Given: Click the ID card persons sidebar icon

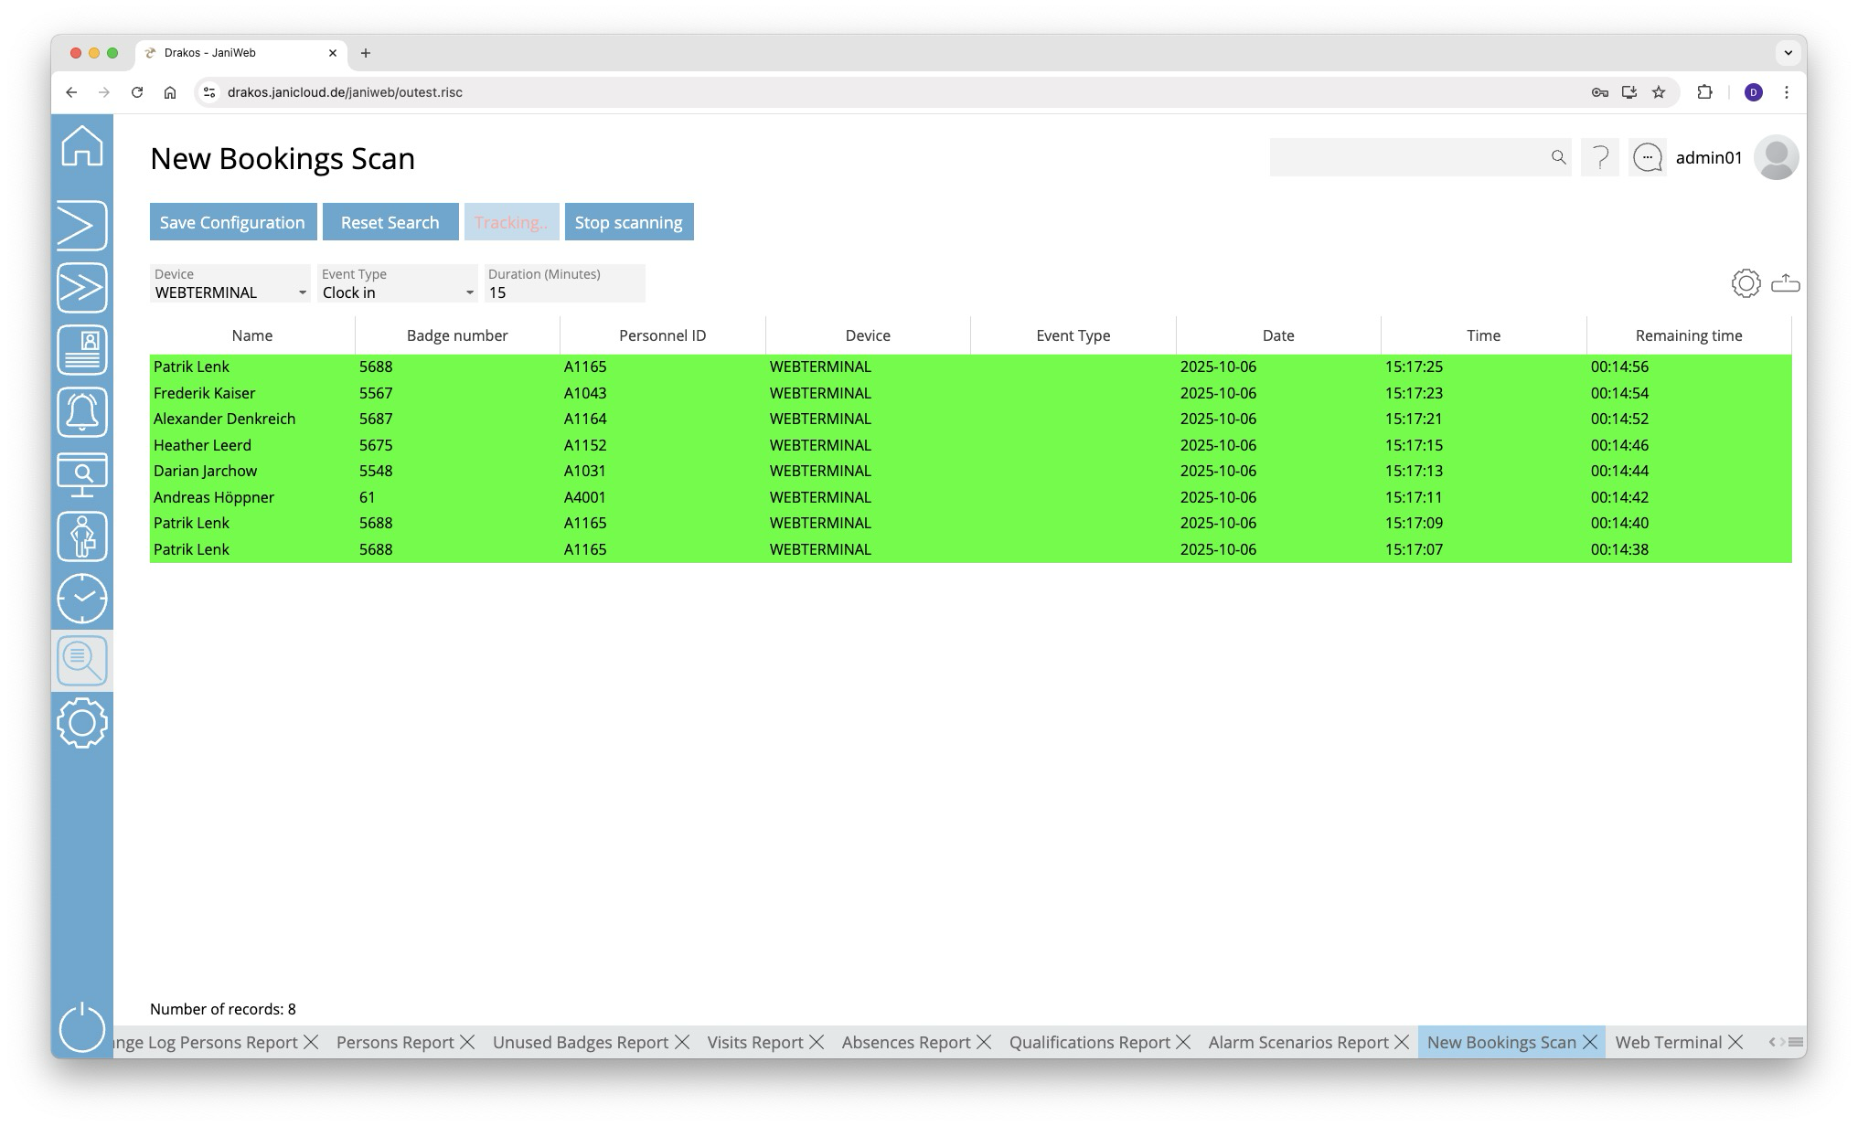Looking at the screenshot, I should pyautogui.click(x=82, y=350).
